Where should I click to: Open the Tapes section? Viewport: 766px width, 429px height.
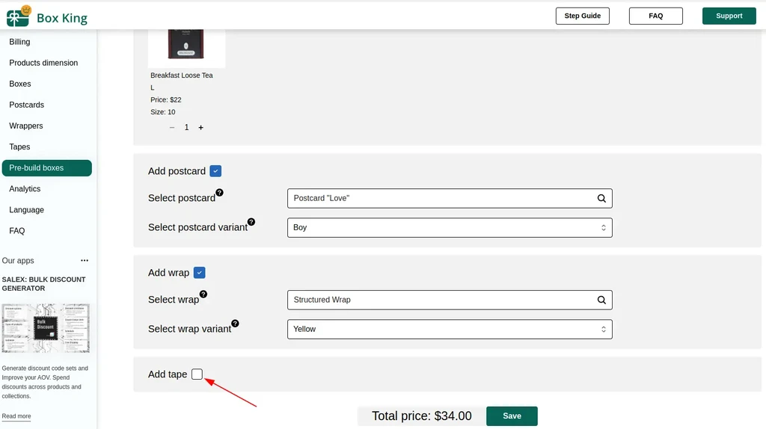pyautogui.click(x=19, y=147)
